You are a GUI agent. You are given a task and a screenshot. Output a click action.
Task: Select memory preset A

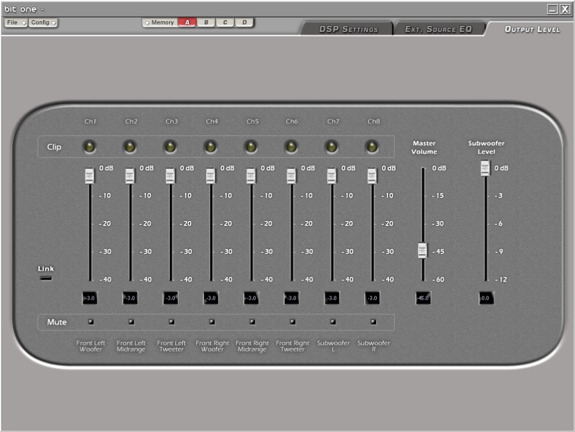point(187,22)
